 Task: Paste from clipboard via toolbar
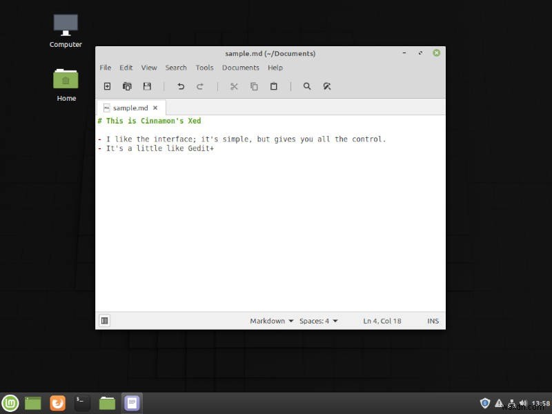(x=273, y=86)
